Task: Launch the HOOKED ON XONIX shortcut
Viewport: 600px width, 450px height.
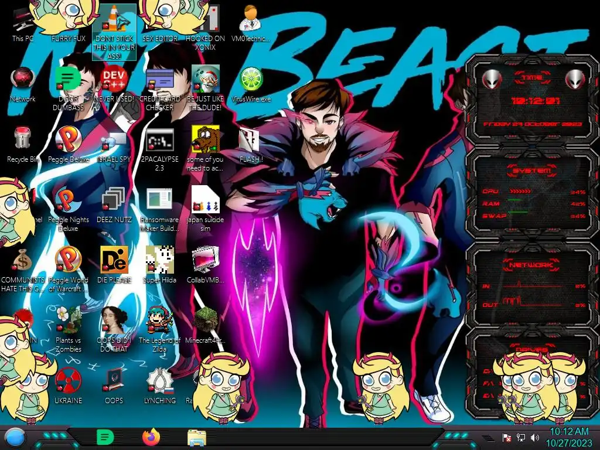Action: point(206,28)
